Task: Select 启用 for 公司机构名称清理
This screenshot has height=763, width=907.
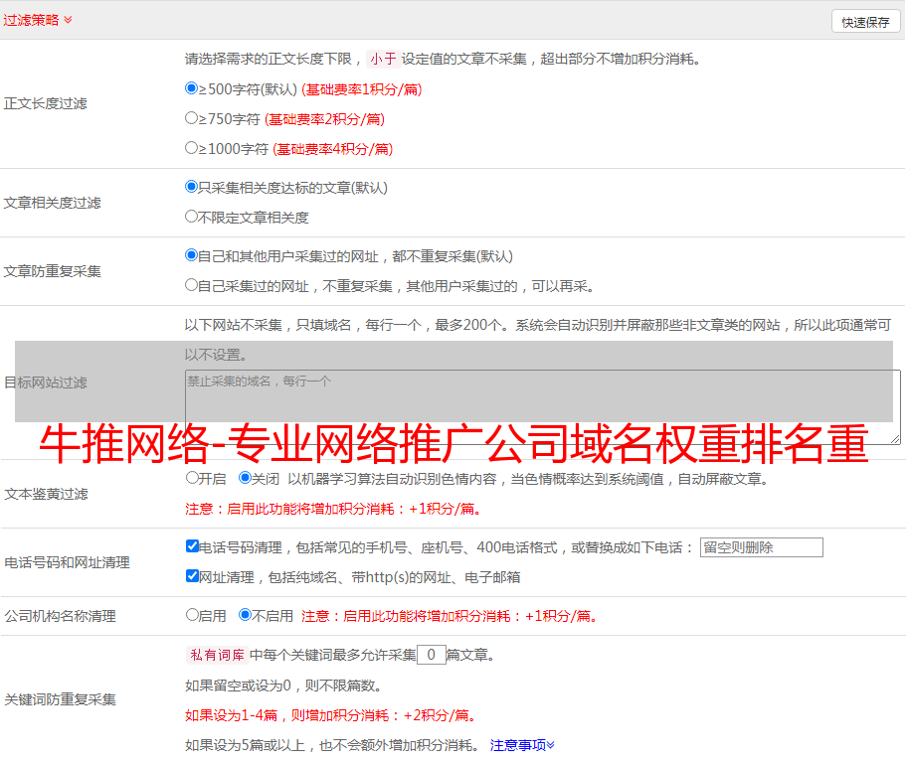Action: (192, 615)
